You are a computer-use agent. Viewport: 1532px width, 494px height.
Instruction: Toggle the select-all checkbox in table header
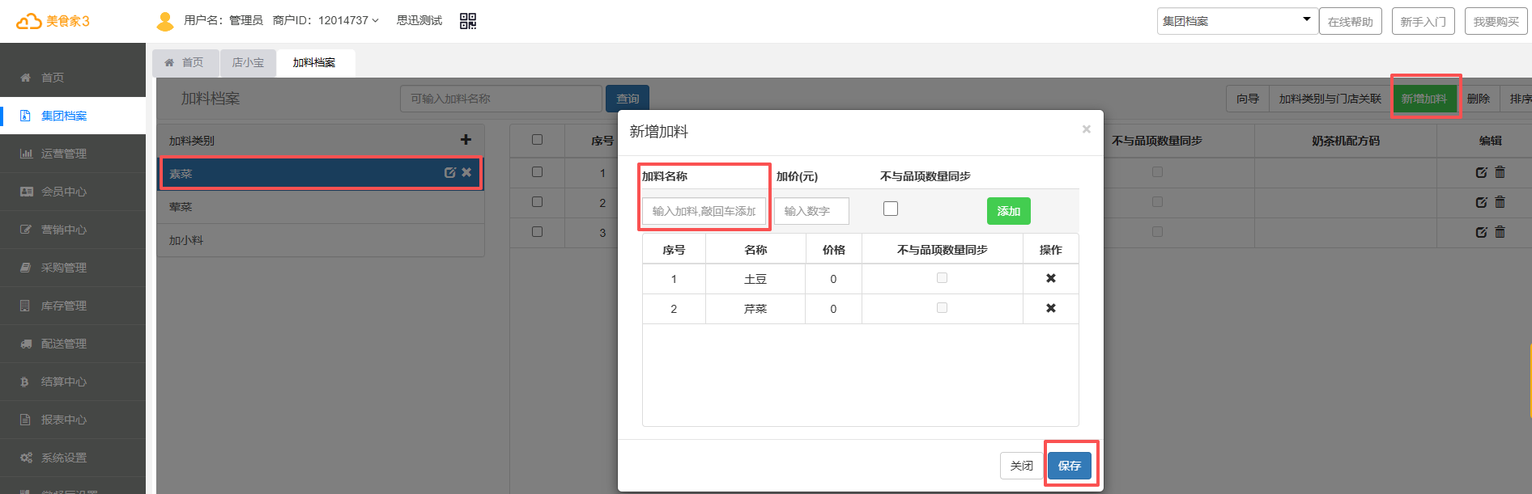[537, 140]
